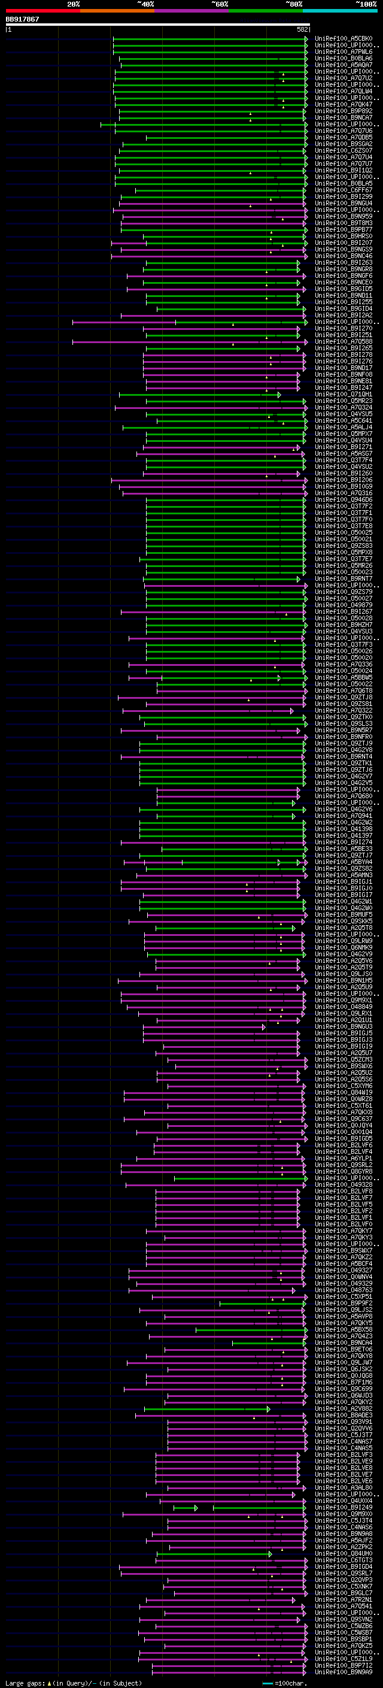The image size is (383, 1688).
Task: Open UniRef100_A7QKZ5 entry
Action: point(343,1645)
